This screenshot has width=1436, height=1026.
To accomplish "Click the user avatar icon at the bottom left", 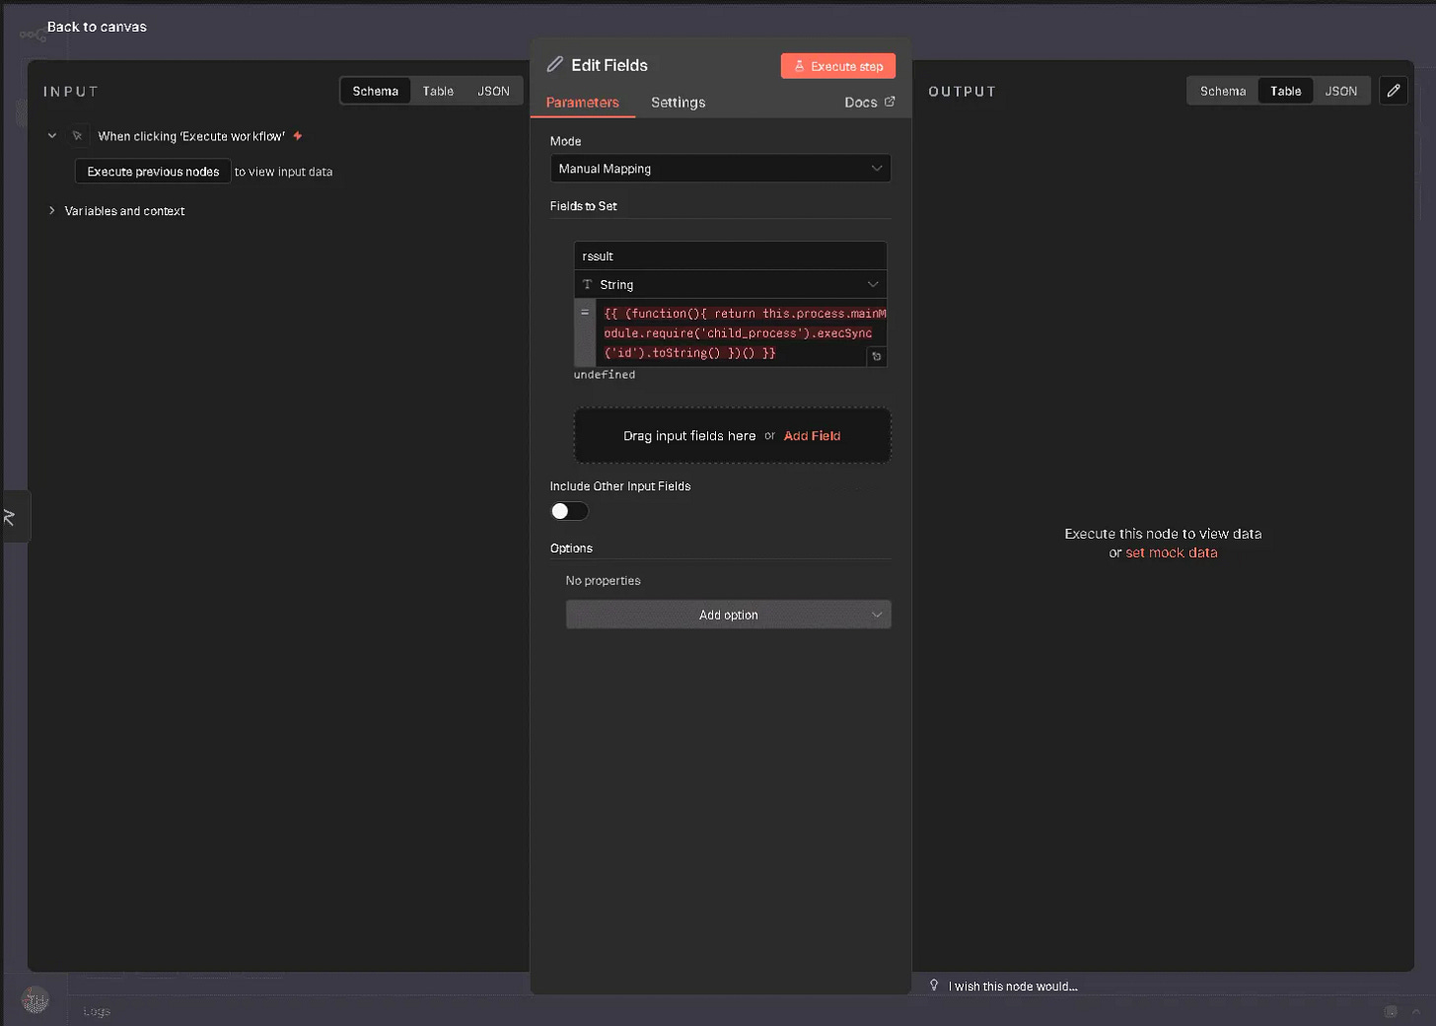I will click(x=36, y=1000).
